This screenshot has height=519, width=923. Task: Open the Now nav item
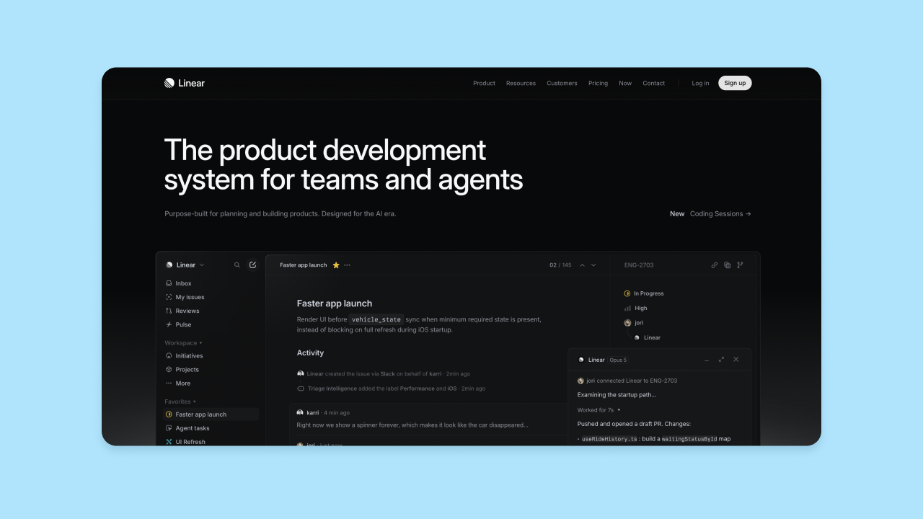tap(625, 84)
